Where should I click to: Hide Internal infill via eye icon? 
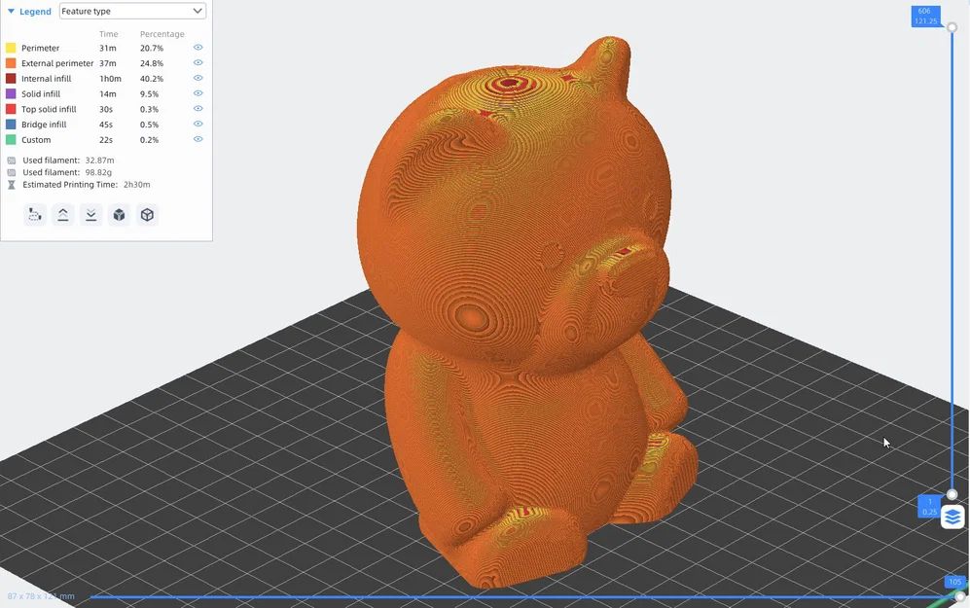point(198,78)
